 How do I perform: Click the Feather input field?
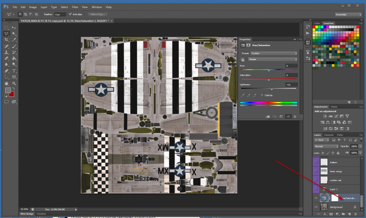(60, 14)
